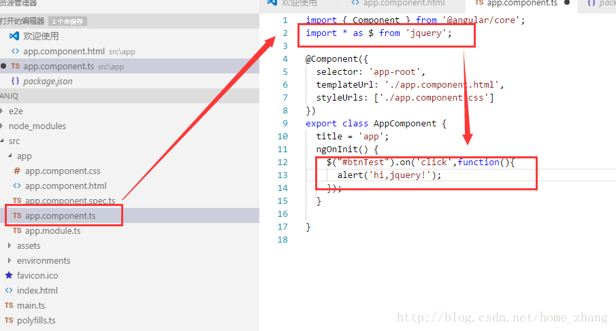Image resolution: width=616 pixels, height=331 pixels.
Task: Click the HTML icon of index.html
Action: coord(9,290)
